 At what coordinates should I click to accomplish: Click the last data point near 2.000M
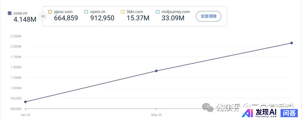coord(291,43)
